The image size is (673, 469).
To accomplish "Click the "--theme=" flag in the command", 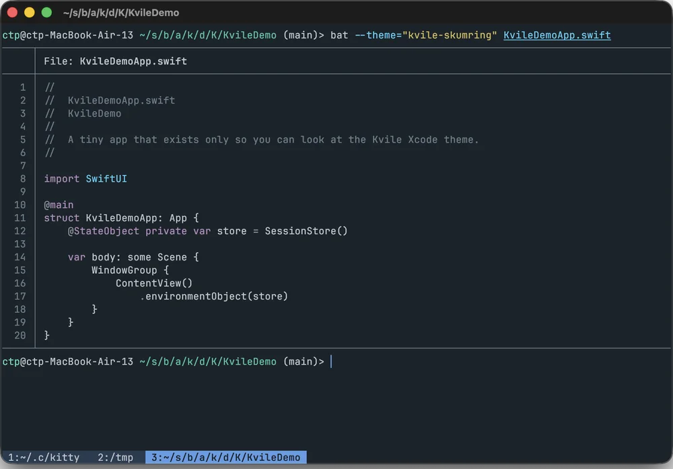I will click(378, 35).
